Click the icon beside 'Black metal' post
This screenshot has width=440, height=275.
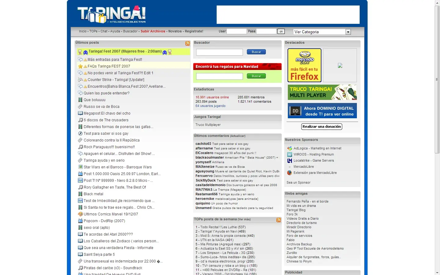click(80, 194)
